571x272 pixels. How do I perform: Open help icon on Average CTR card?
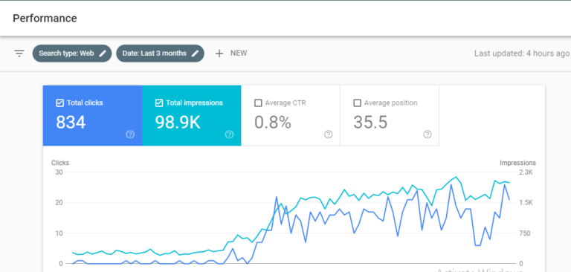[329, 135]
